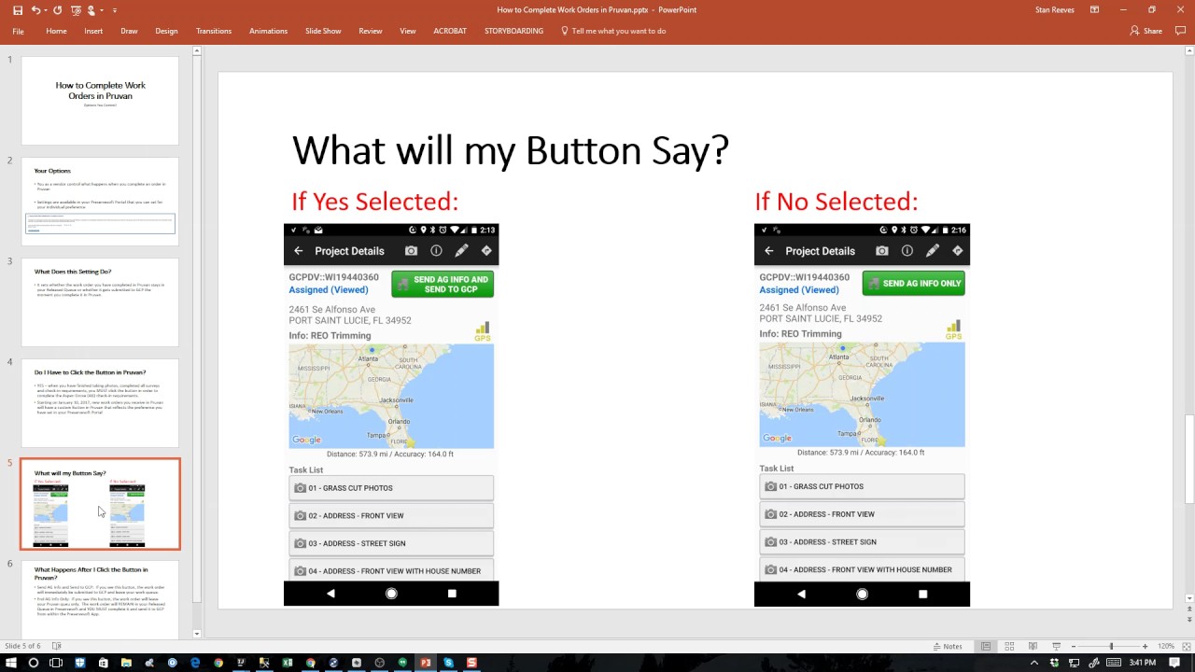
Task: Select the left phone screenshot picture
Action: coord(391,414)
